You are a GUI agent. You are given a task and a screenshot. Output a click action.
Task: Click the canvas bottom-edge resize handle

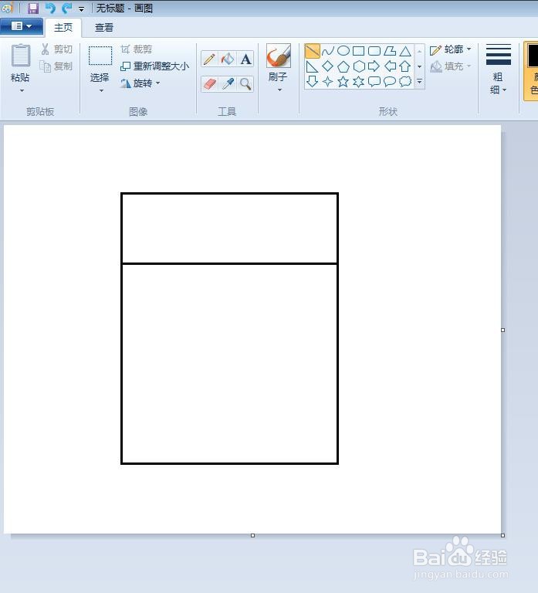tap(252, 536)
